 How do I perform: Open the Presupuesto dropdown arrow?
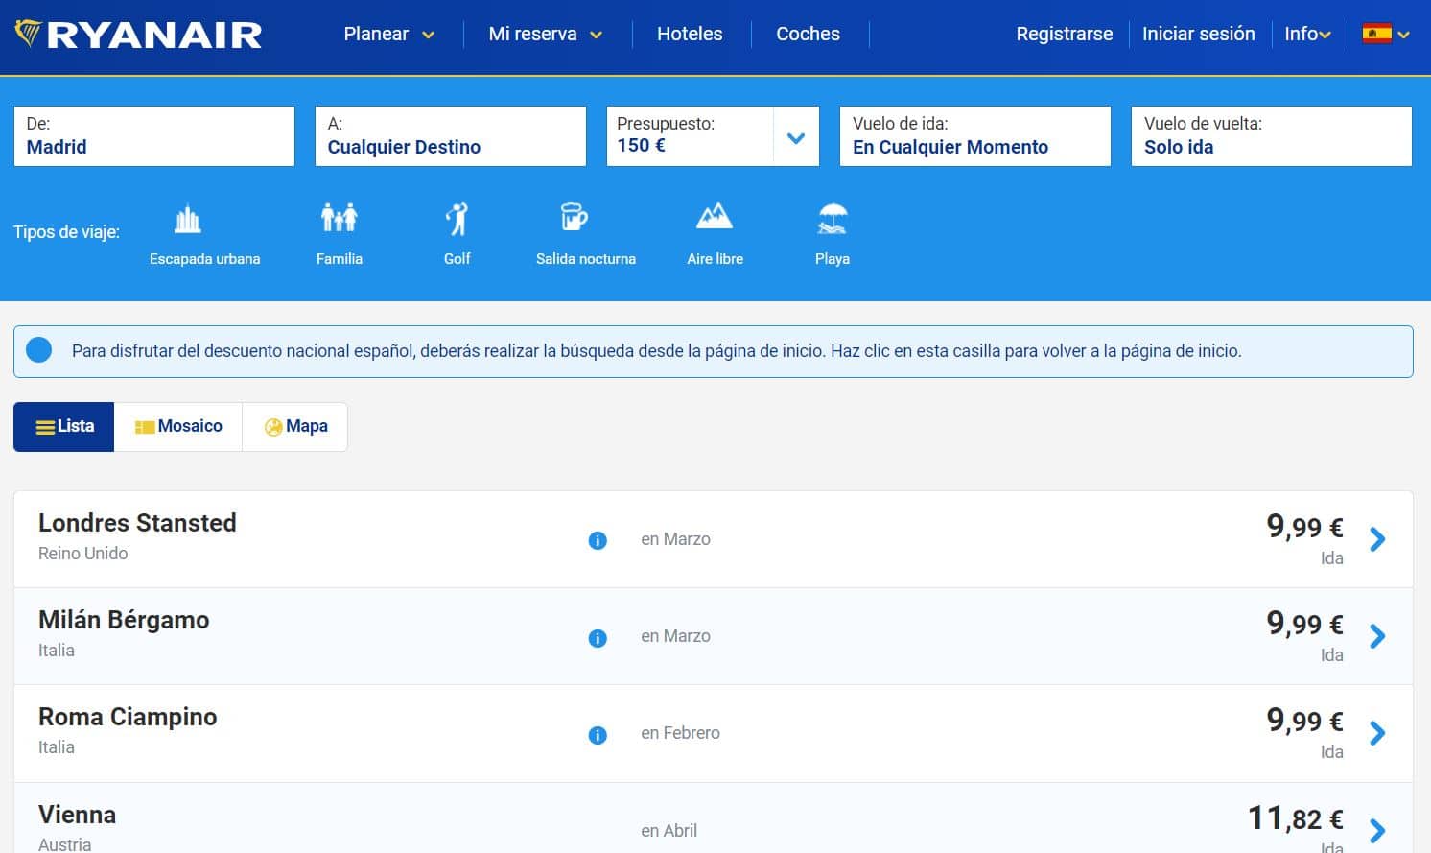point(796,137)
